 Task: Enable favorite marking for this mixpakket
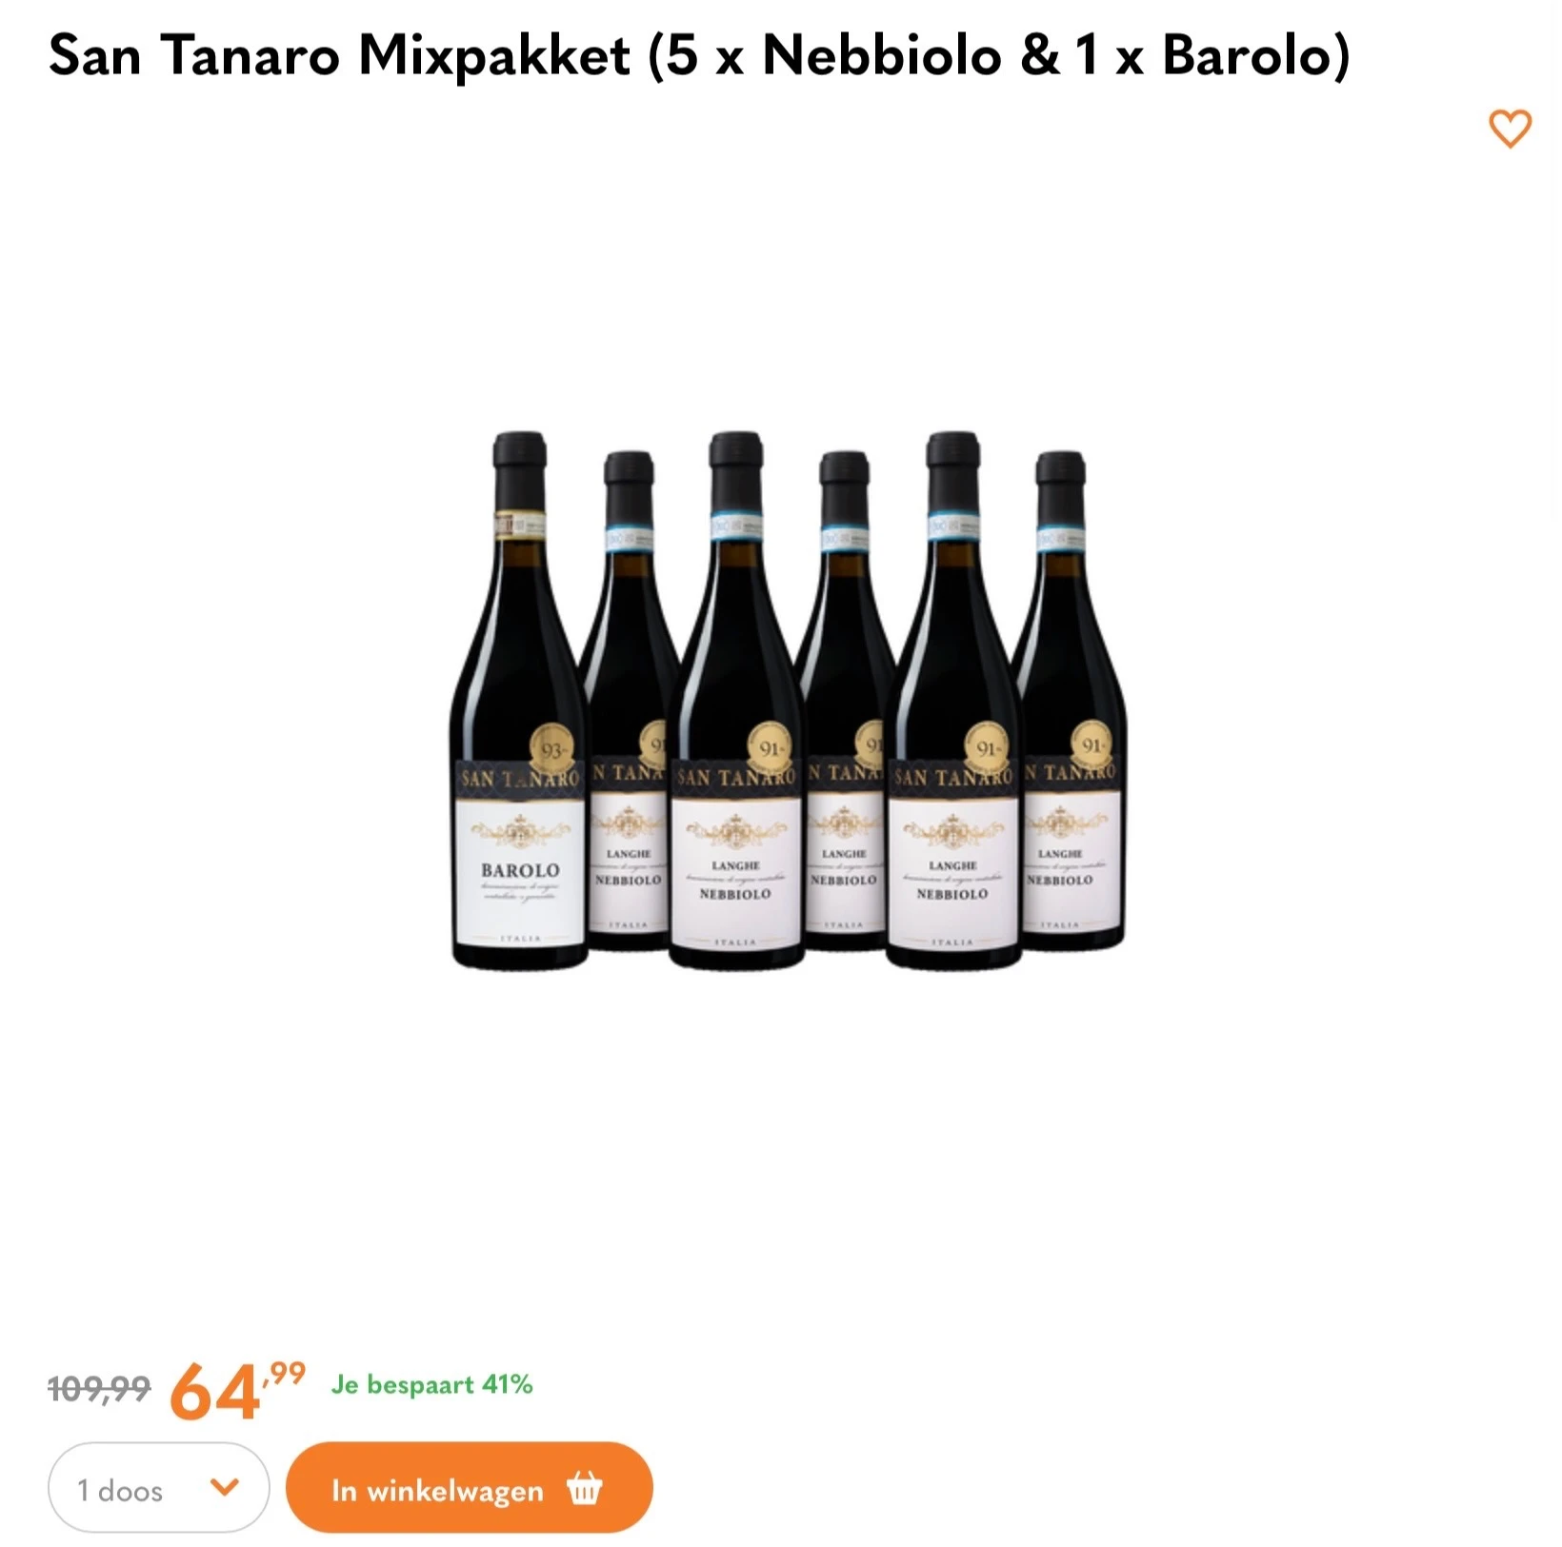[1511, 129]
